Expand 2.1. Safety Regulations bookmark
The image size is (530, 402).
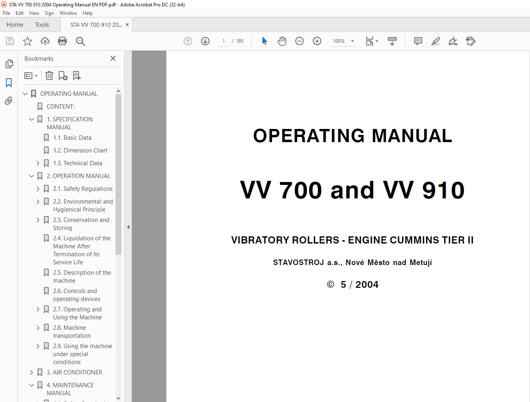tap(38, 189)
